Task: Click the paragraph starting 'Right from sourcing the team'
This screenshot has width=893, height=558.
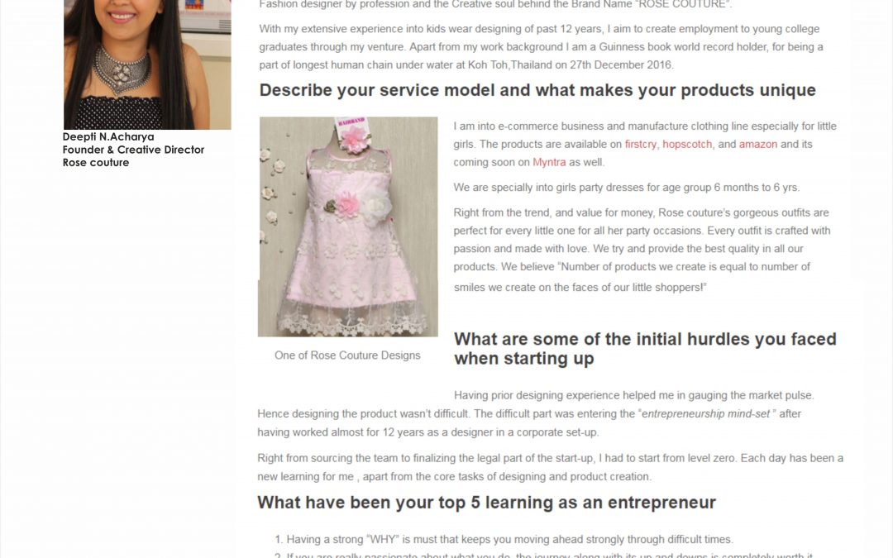Action: click(550, 467)
